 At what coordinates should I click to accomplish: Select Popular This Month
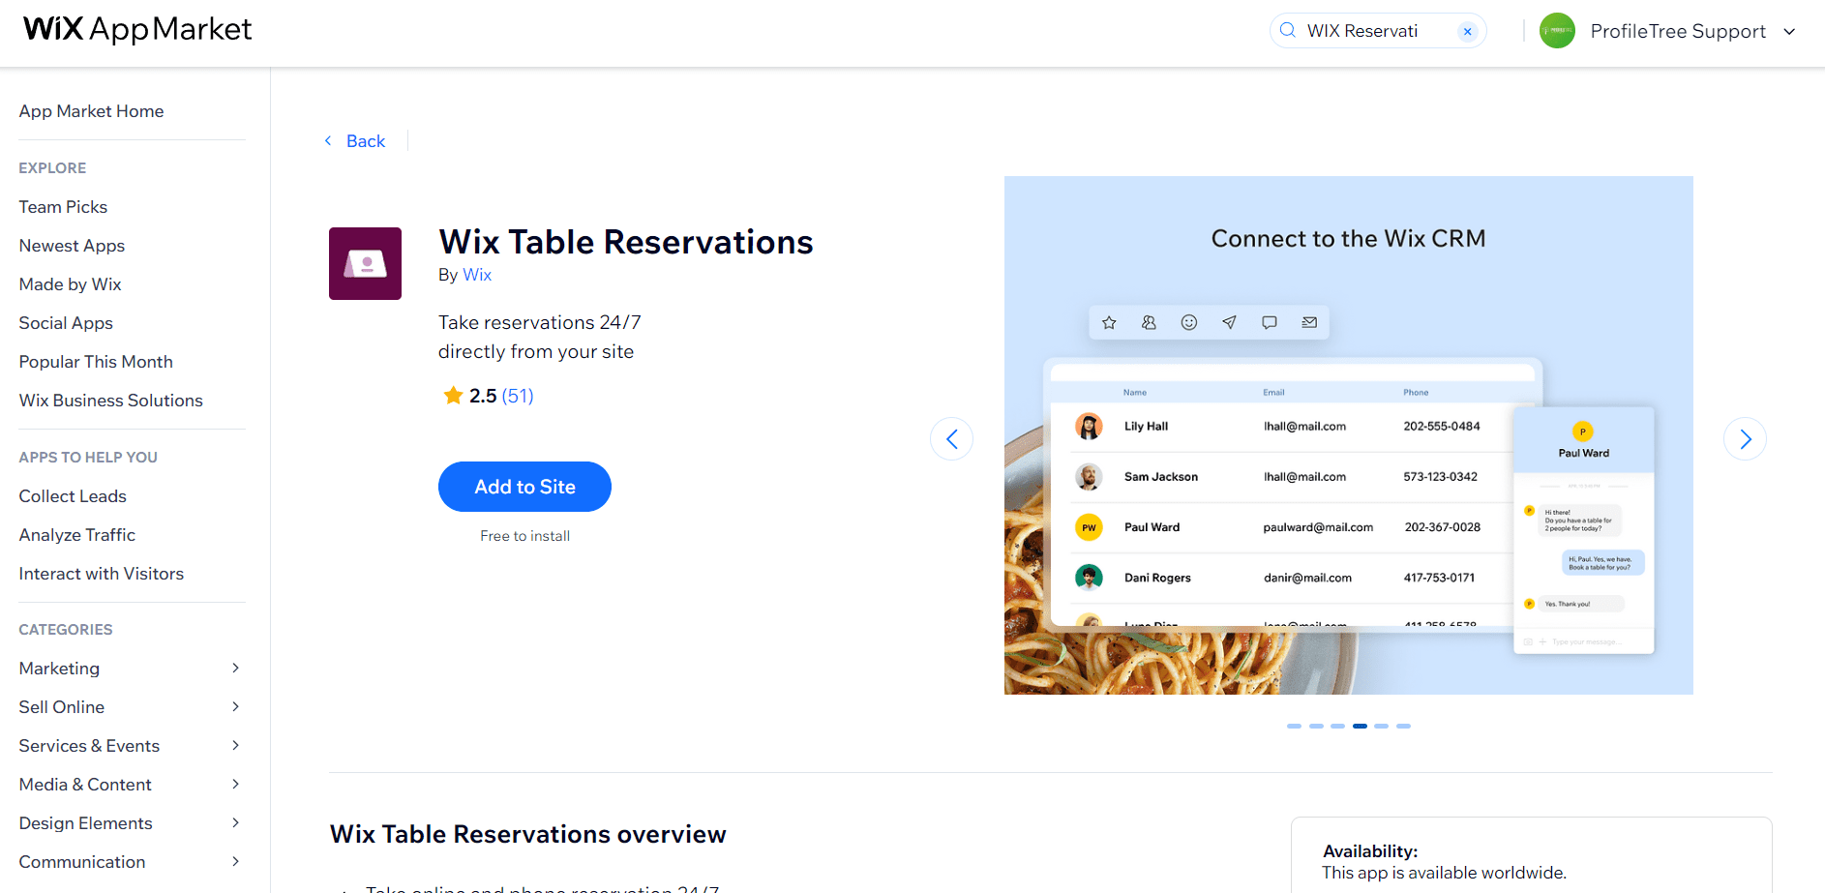pos(96,362)
